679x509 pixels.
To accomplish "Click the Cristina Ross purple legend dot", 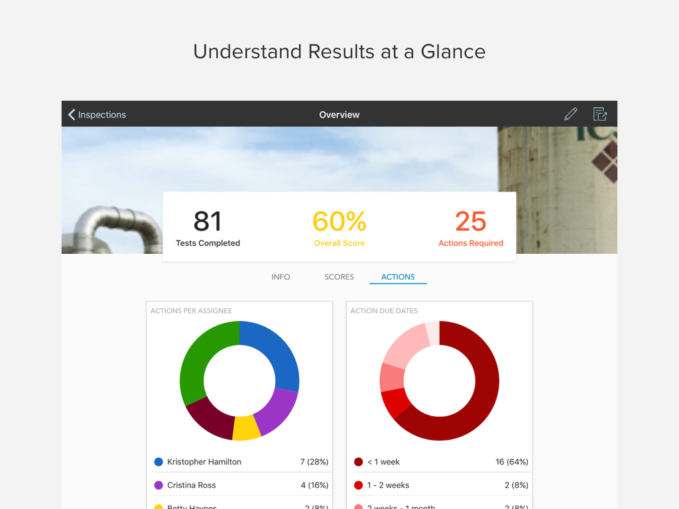I will (158, 484).
